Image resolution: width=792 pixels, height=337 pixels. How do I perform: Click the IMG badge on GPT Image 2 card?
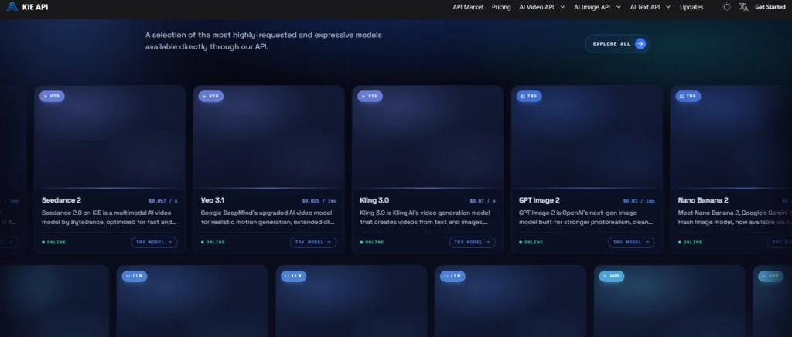(x=529, y=96)
